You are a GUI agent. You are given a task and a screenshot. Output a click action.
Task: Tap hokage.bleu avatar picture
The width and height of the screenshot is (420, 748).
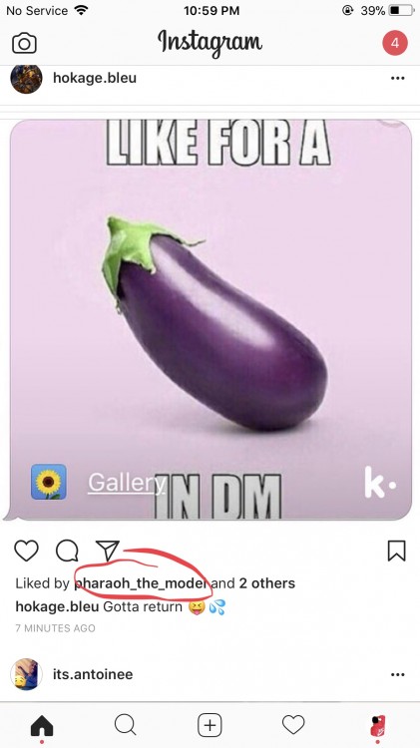click(26, 78)
